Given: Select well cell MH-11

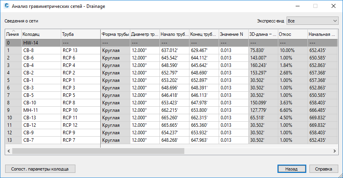Looking at the screenshot, I should tap(41, 110).
